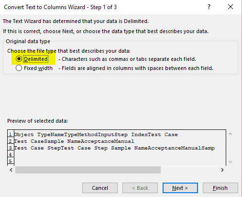
Task: Cancel the wizard
Action: 100,188
